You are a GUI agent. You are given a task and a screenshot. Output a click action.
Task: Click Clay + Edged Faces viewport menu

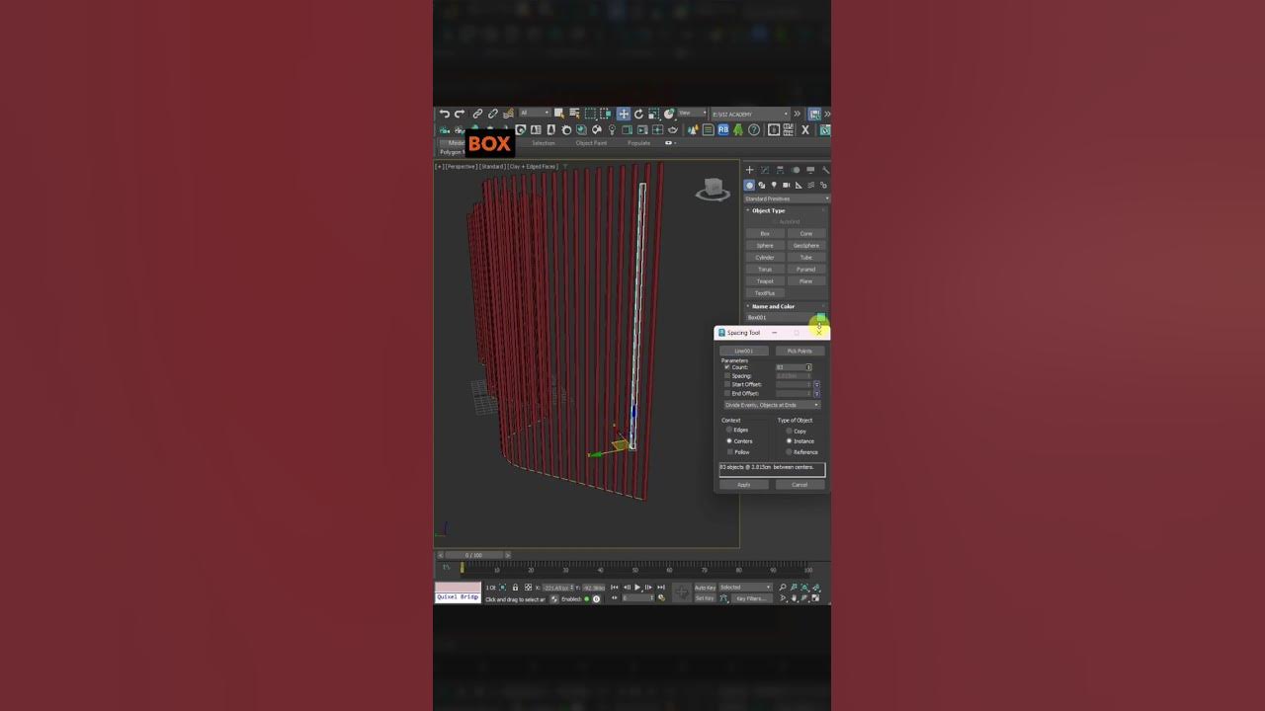click(x=534, y=167)
